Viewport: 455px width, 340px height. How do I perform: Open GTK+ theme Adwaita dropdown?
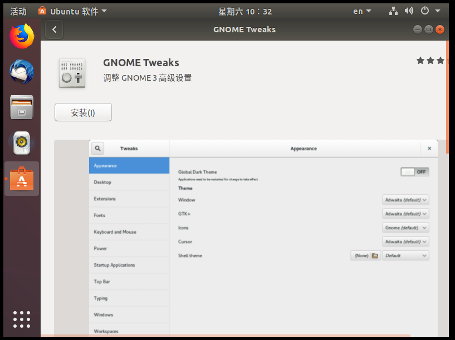click(405, 214)
